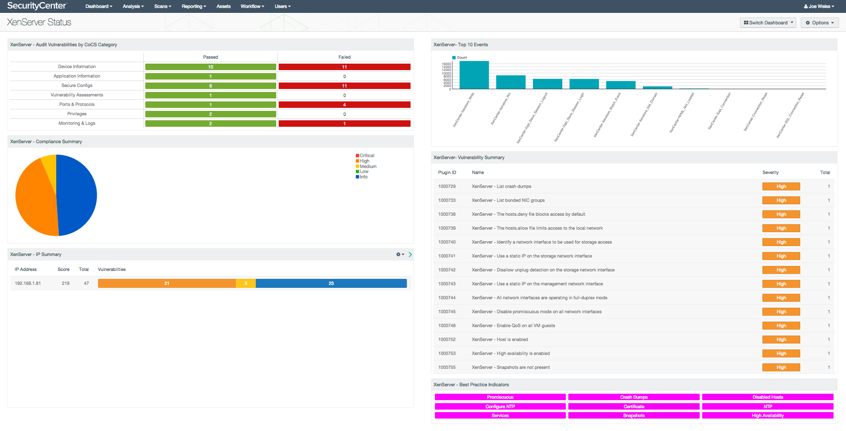Click the Critical legend swatch
Image resolution: width=846 pixels, height=431 pixels.
(357, 156)
